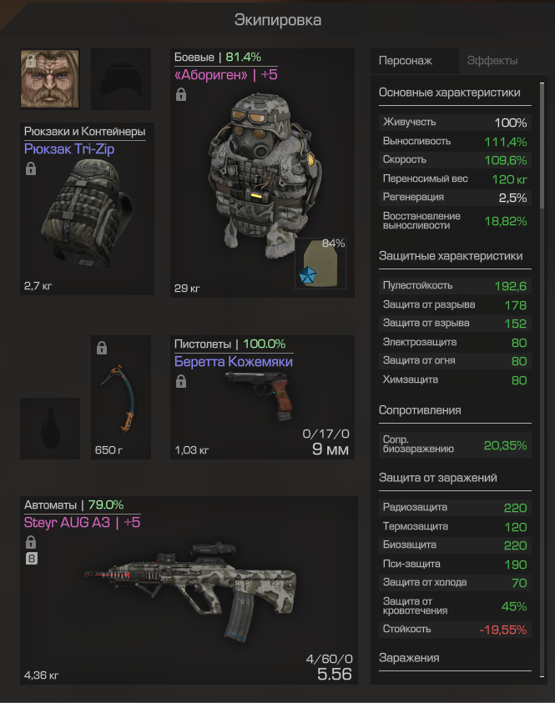
Task: Click the bearded character portrait
Action: (x=50, y=79)
